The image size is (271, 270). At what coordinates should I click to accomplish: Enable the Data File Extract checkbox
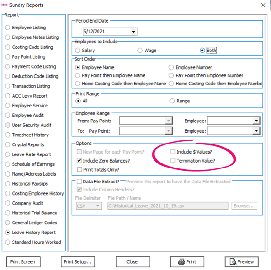point(79,182)
